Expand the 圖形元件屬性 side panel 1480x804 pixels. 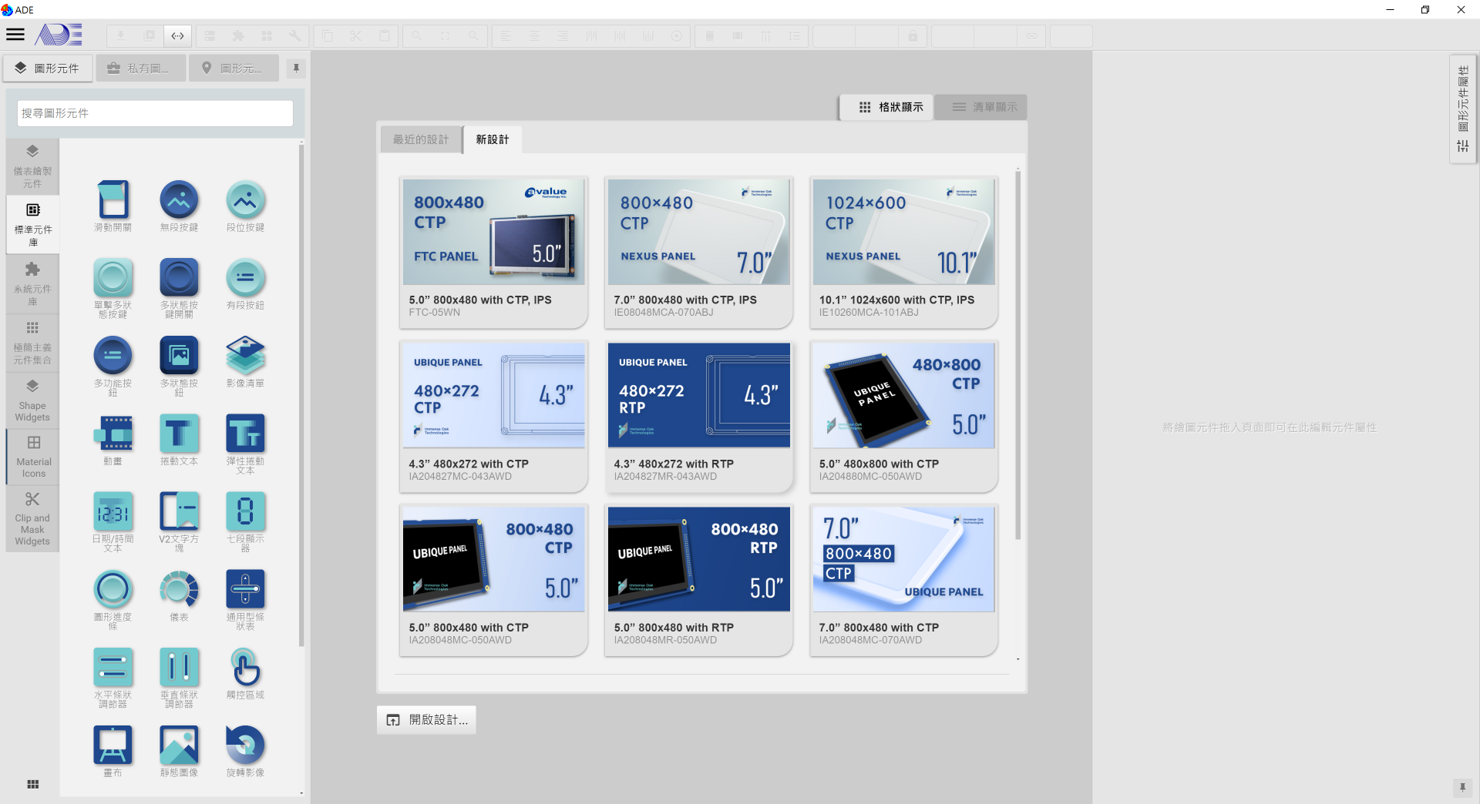click(1462, 109)
